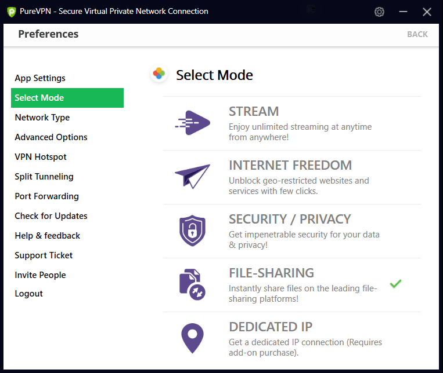Click the green checkmark beside File-Sharing
Screen dimensions: 443x373
[x=395, y=284]
